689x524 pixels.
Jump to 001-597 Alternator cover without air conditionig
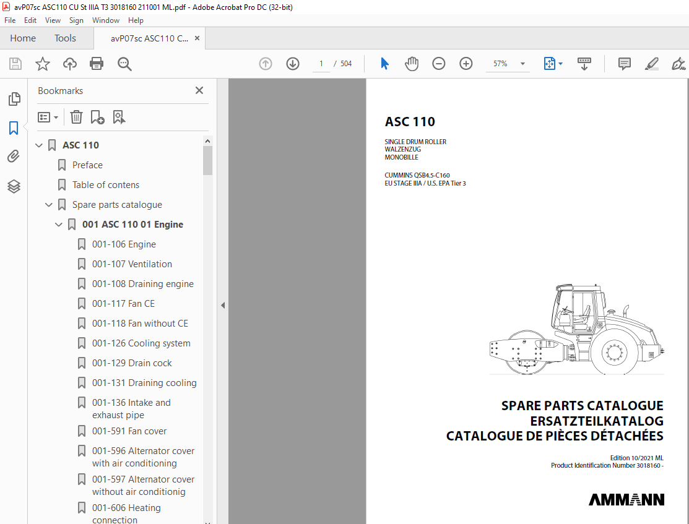(143, 486)
